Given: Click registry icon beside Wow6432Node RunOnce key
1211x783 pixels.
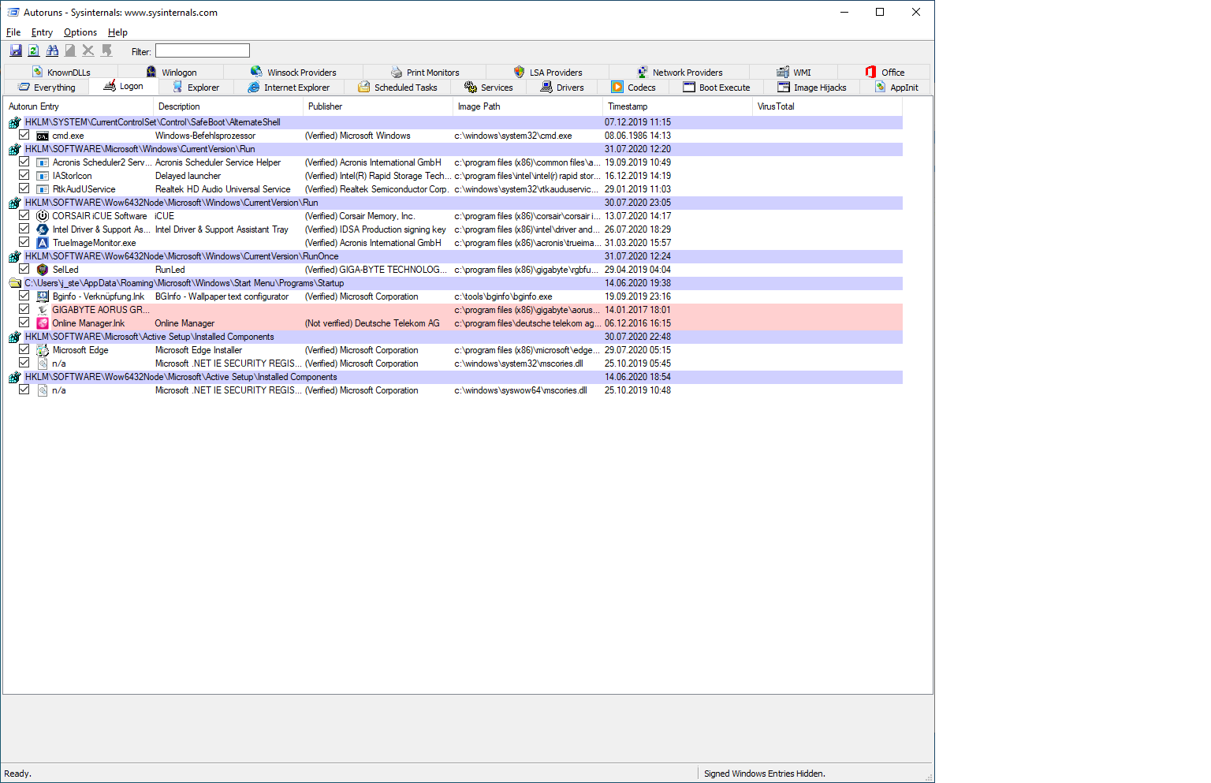Looking at the screenshot, I should pyautogui.click(x=15, y=256).
